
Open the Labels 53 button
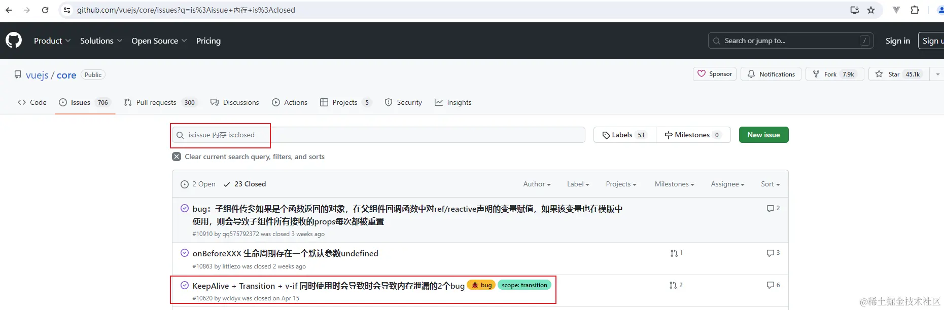(624, 135)
